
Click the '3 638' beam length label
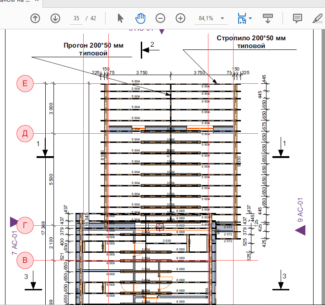(167, 240)
